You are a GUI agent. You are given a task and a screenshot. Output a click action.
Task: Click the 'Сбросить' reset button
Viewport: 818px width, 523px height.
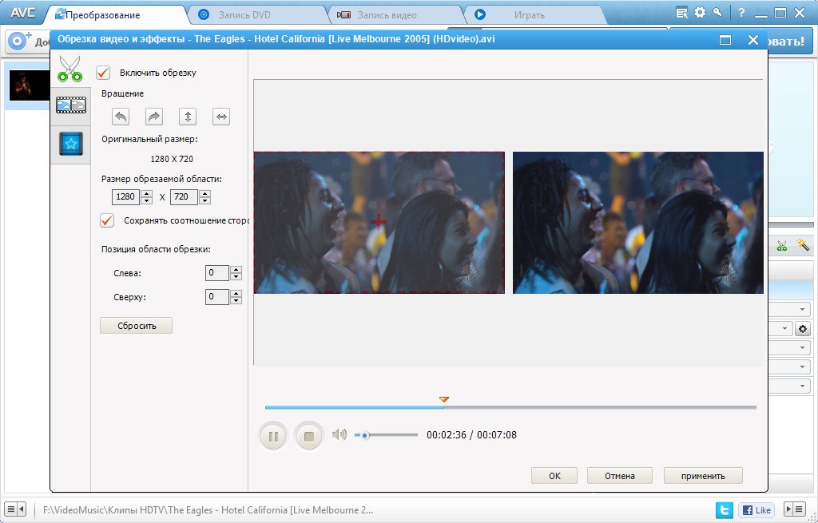tap(136, 326)
